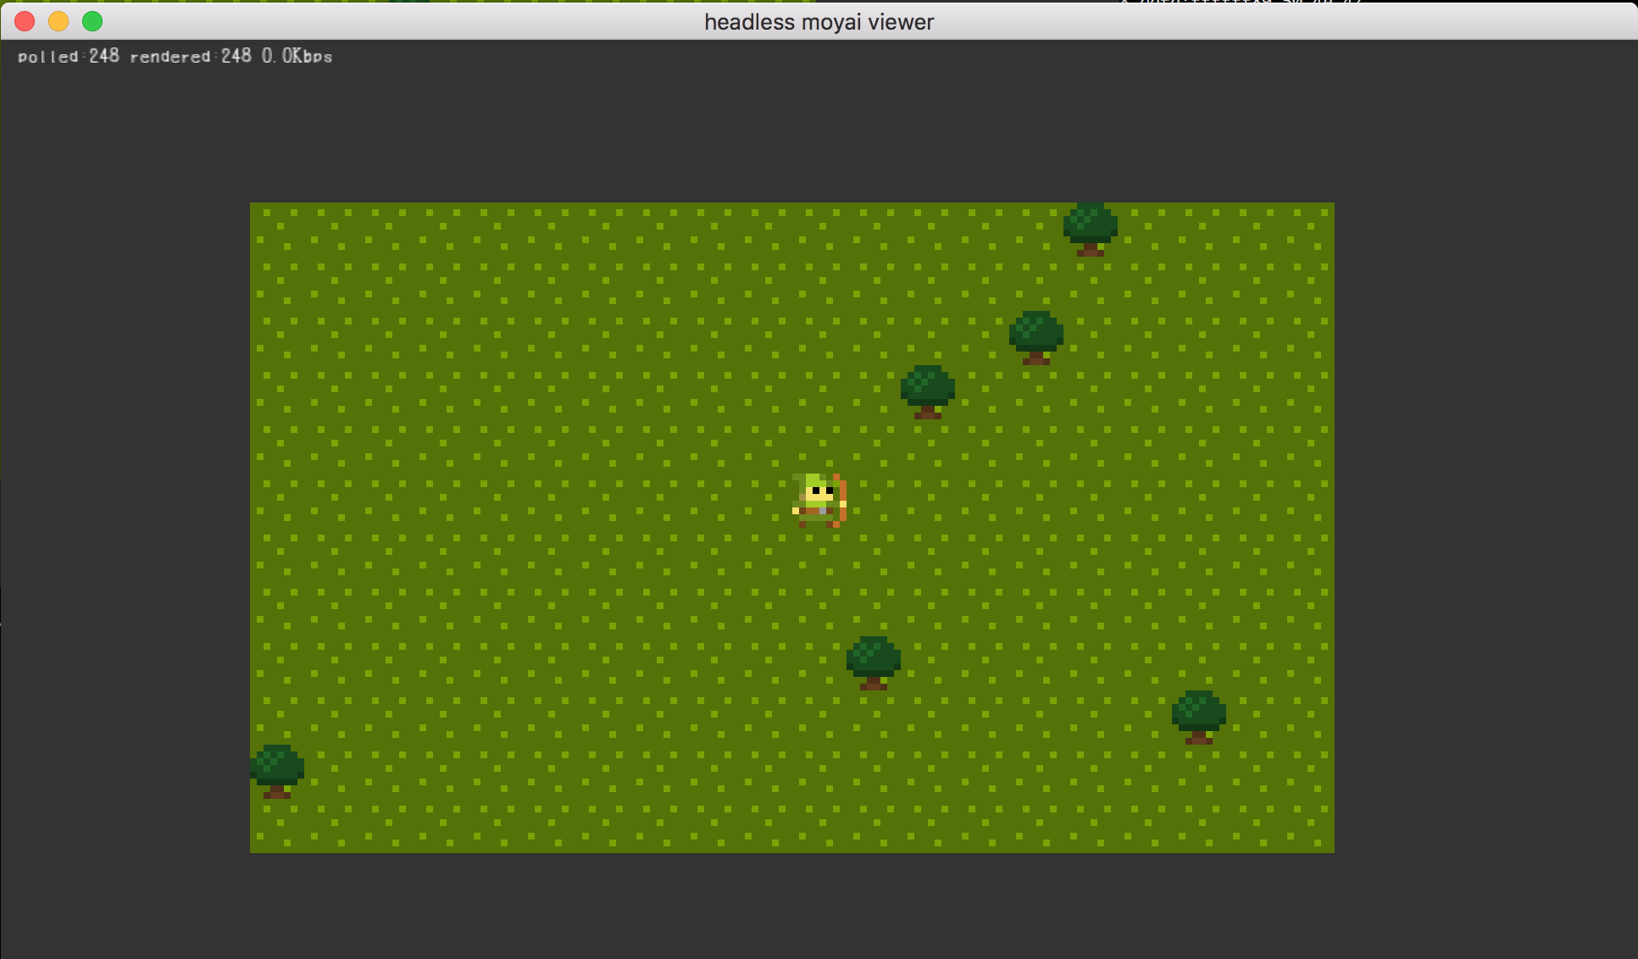Minimize the window with the yellow button

coord(58,21)
